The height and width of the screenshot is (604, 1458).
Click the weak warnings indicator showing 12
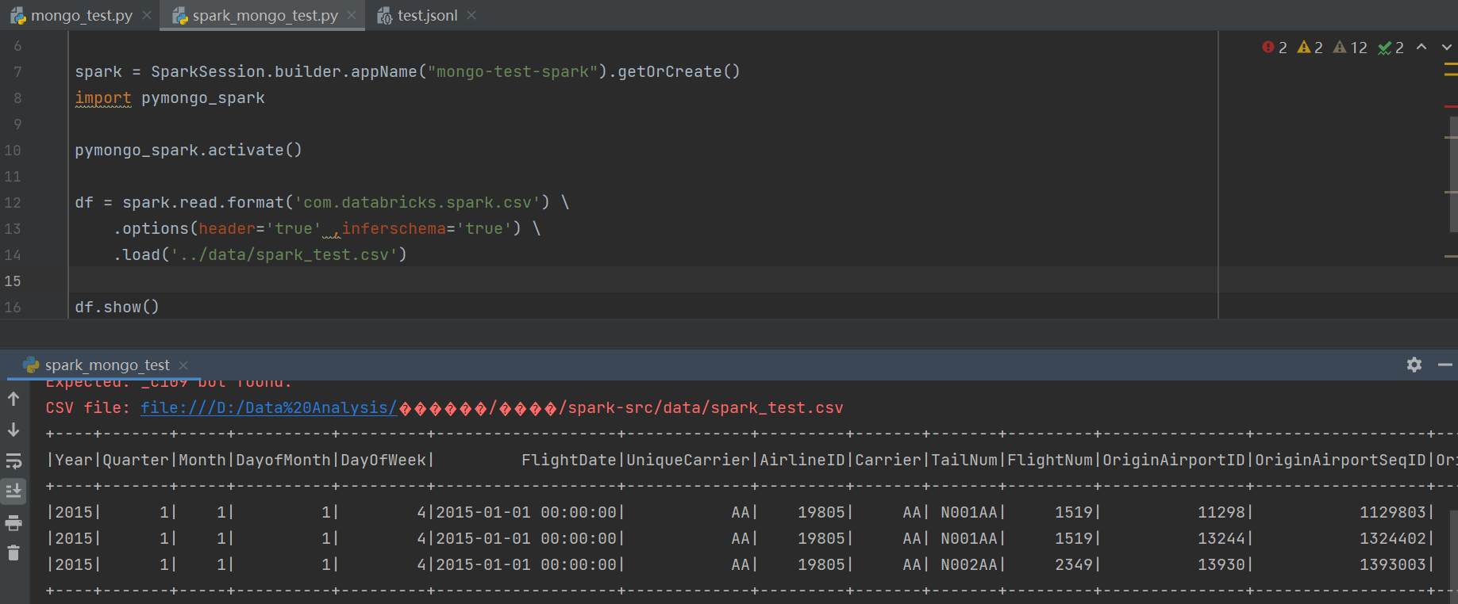pyautogui.click(x=1350, y=48)
